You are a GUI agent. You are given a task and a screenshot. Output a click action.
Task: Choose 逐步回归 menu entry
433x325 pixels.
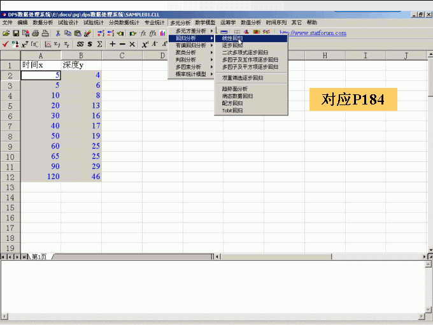click(232, 45)
